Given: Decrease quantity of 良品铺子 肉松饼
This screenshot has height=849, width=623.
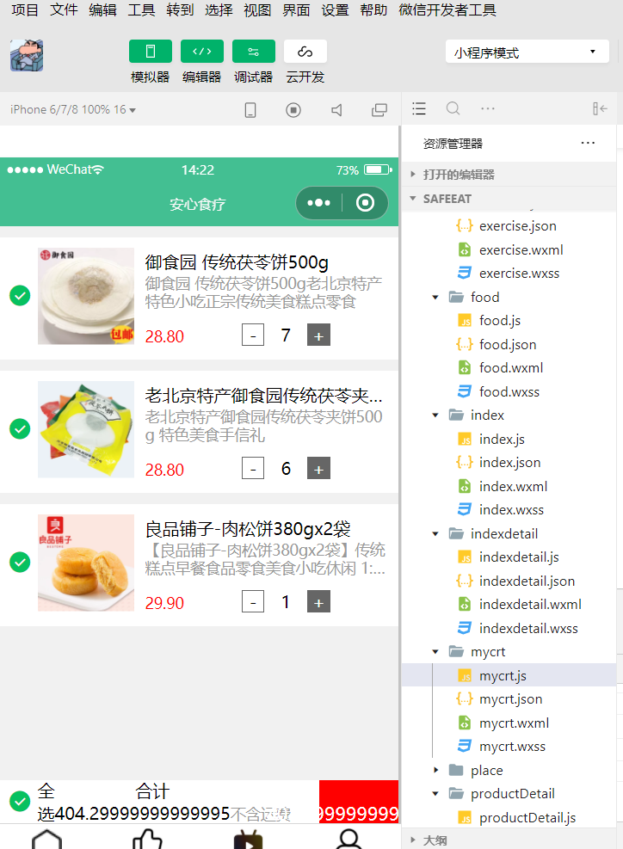Looking at the screenshot, I should tap(253, 601).
